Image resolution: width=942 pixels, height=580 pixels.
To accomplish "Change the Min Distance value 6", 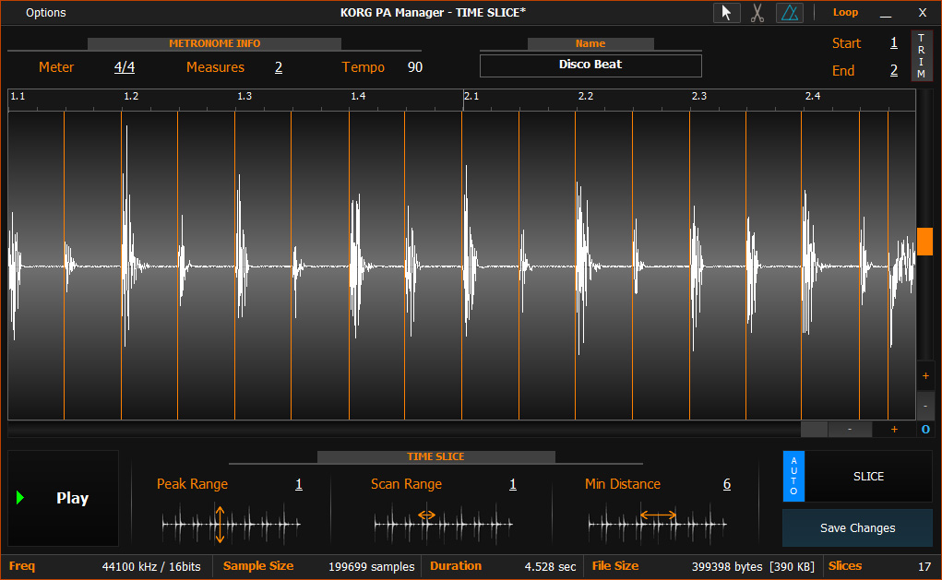I will point(727,484).
